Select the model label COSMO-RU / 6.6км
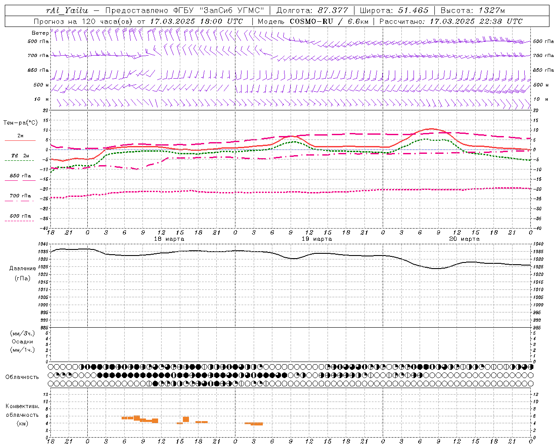Viewport: 556px width, 445px height. click(x=329, y=21)
